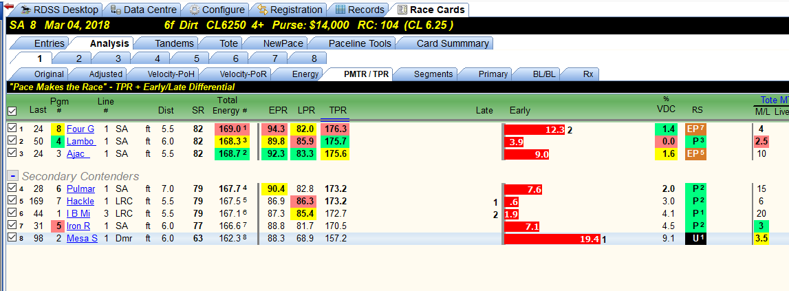This screenshot has width=789, height=291.
Task: Open the Velocity-PoH tab
Action: [164, 74]
